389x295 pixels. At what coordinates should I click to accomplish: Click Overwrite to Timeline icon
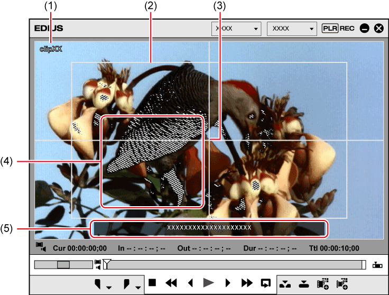(x=303, y=283)
